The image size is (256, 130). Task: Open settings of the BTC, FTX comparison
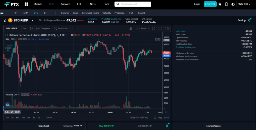[22, 39]
